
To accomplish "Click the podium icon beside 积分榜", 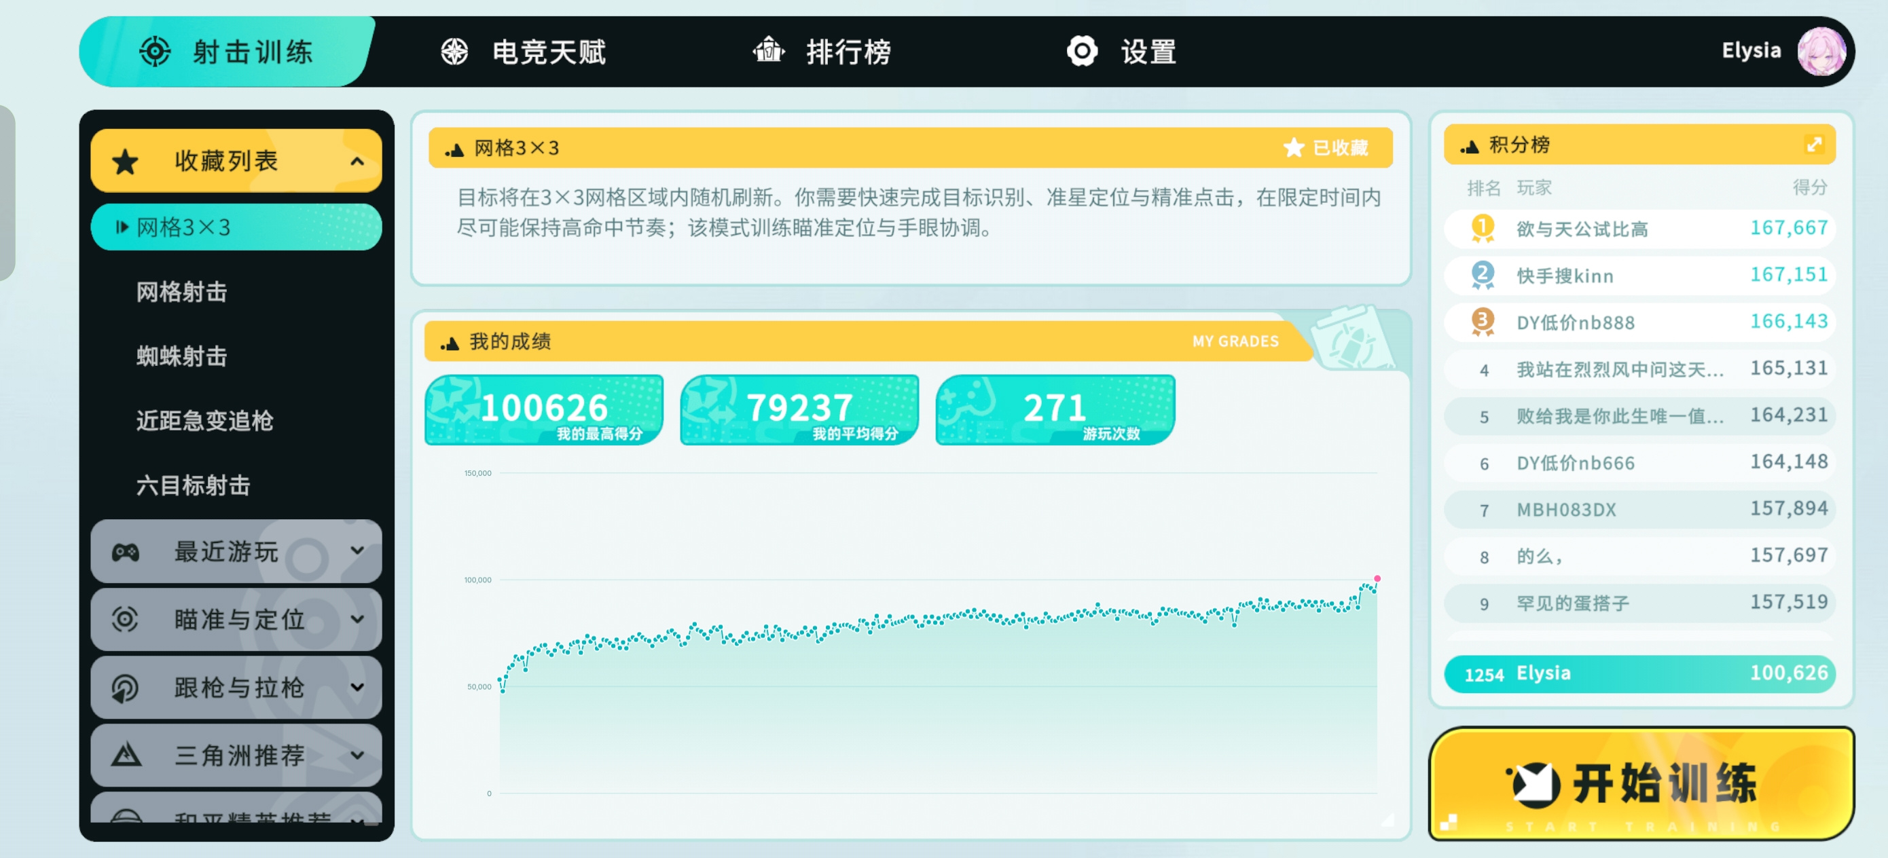I will click(1470, 147).
